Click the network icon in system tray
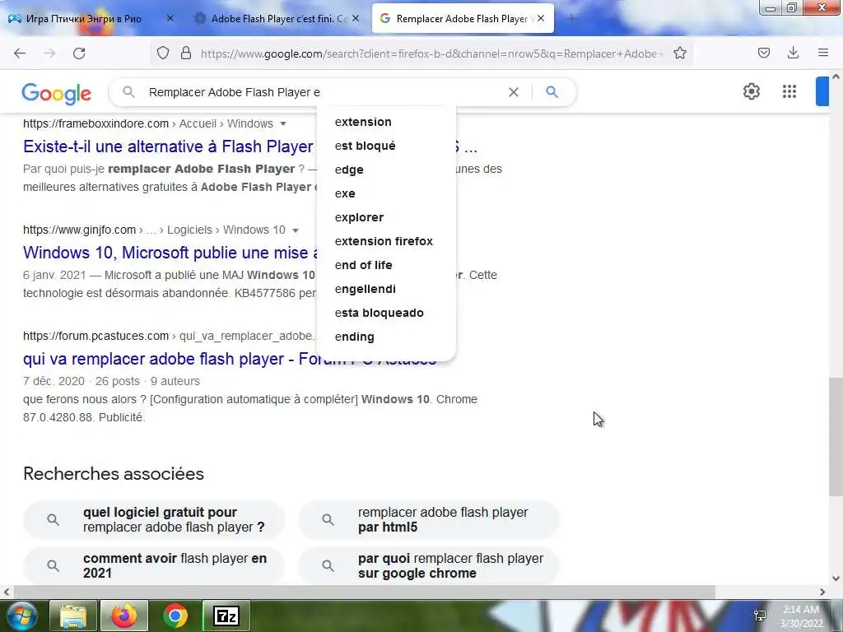 point(760,616)
